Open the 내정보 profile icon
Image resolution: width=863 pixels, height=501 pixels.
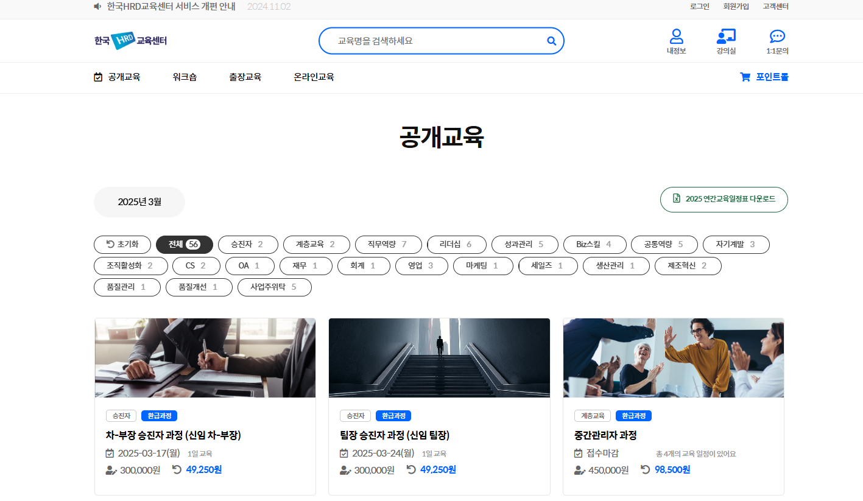[676, 36]
